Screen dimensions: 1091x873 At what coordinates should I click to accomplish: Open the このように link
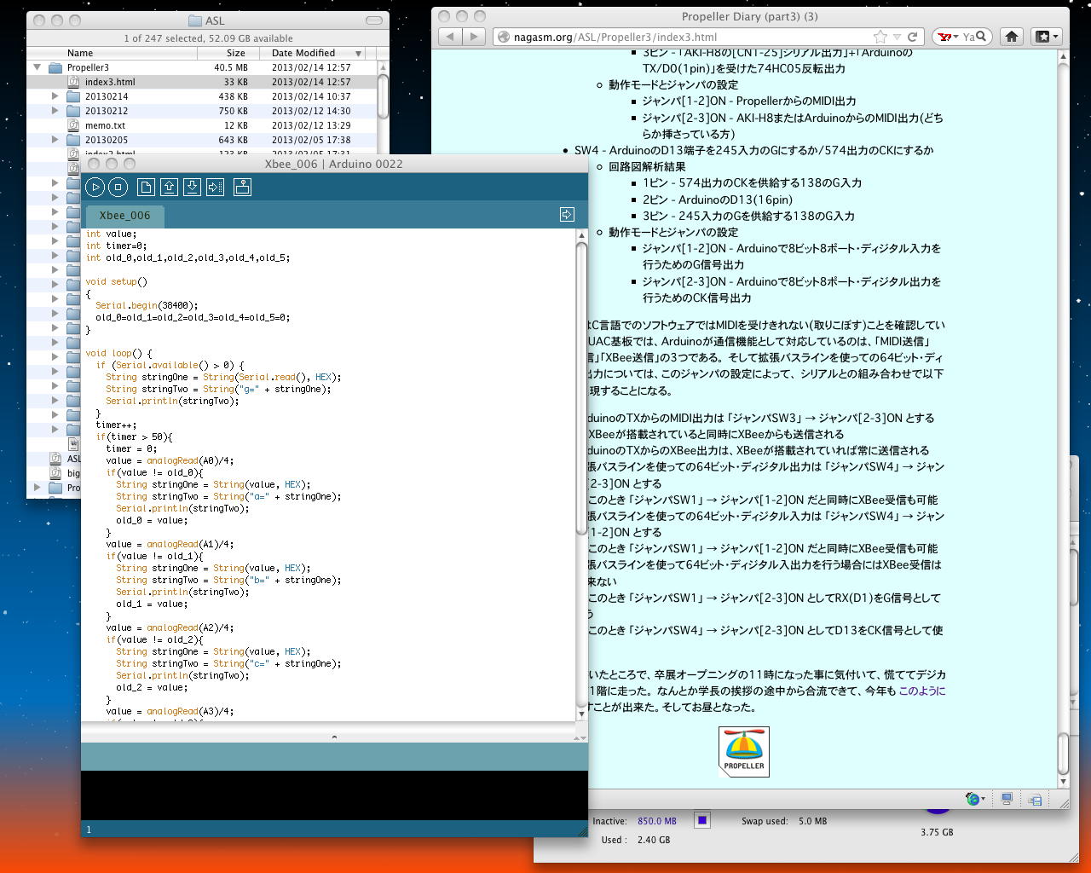(921, 691)
